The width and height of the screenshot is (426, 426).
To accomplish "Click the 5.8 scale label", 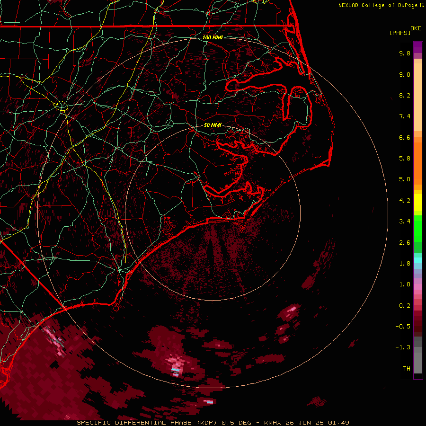I will pos(405,159).
